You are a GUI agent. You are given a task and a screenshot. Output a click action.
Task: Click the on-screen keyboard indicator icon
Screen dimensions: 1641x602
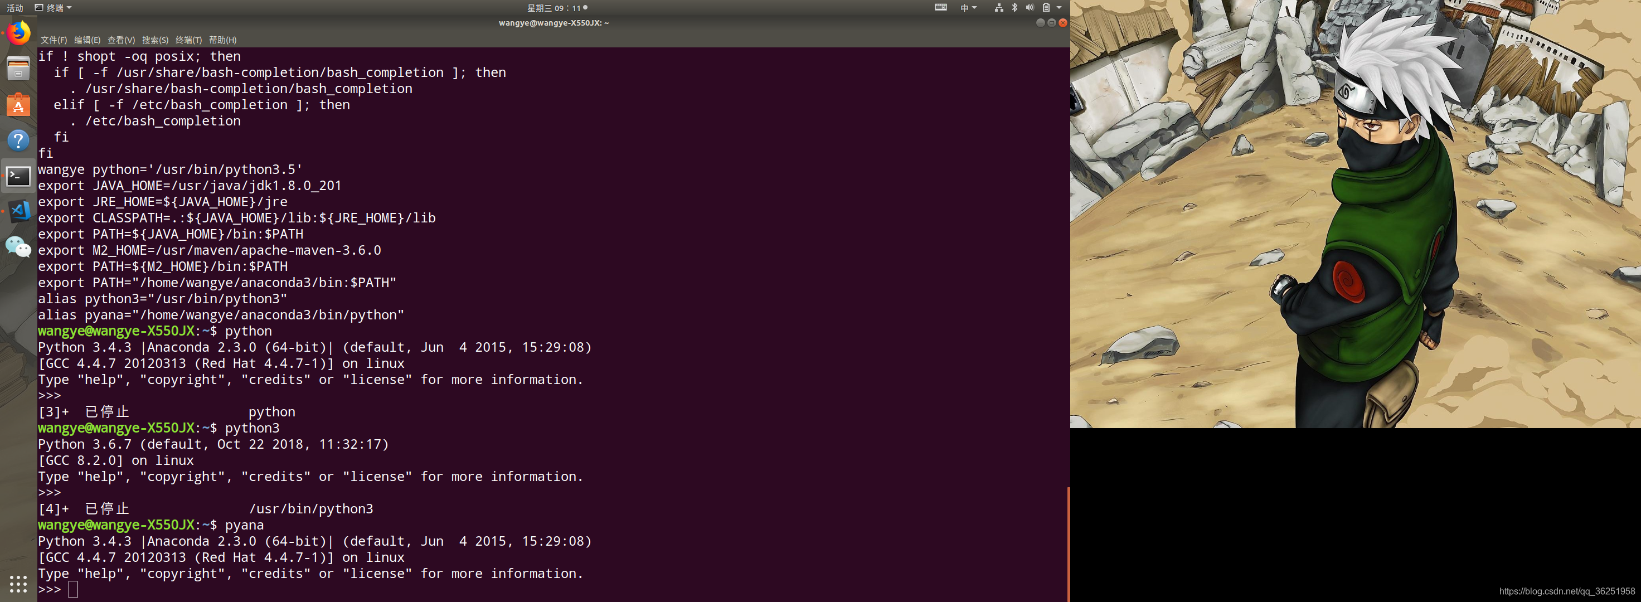(x=940, y=8)
